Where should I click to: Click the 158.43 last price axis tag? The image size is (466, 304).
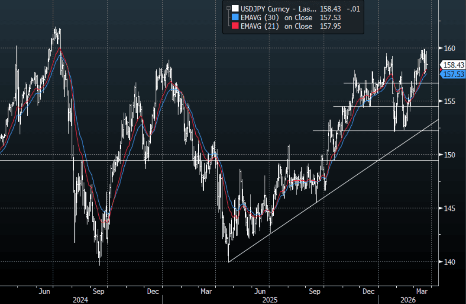click(453, 65)
